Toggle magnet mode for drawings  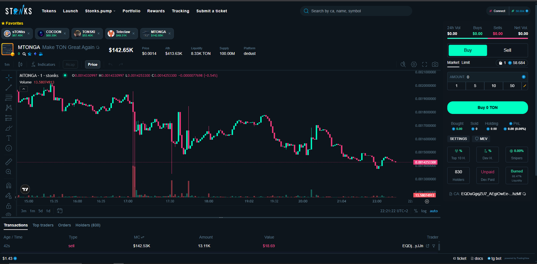pyautogui.click(x=9, y=185)
